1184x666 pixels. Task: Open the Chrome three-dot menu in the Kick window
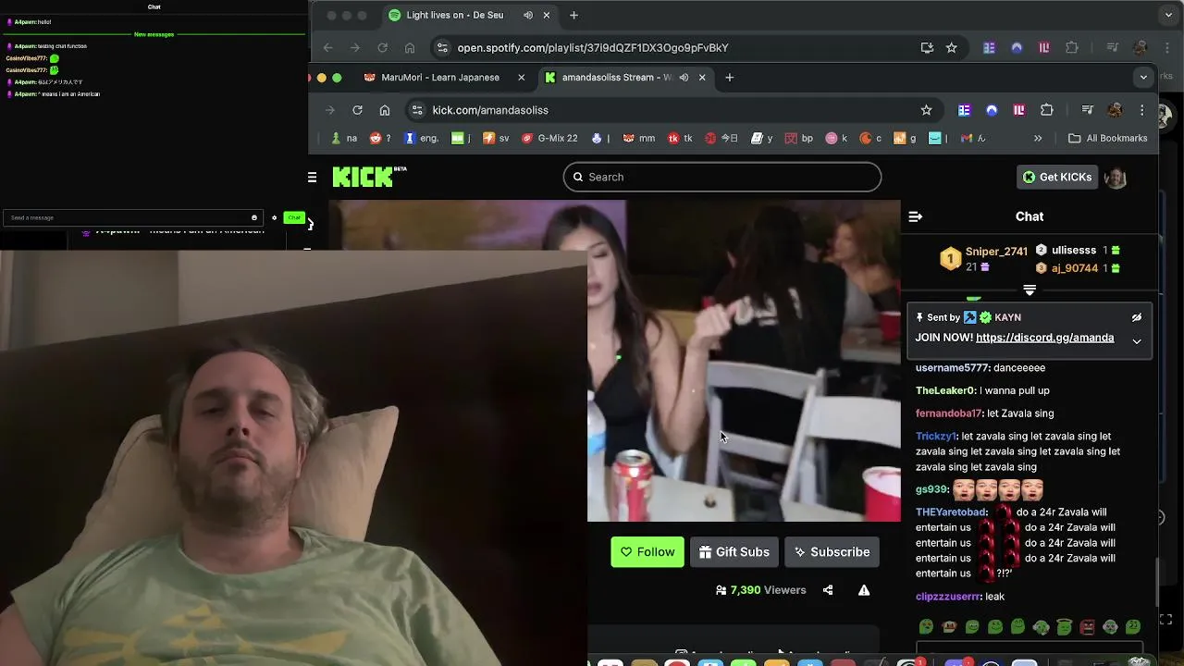1142,110
